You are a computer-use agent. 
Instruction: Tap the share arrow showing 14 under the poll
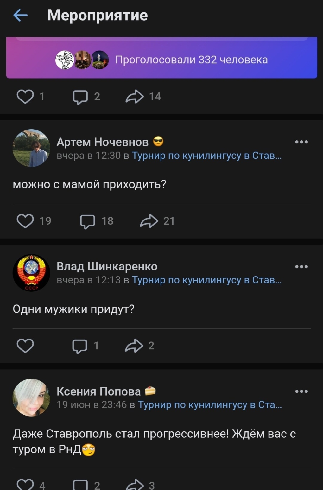point(136,97)
